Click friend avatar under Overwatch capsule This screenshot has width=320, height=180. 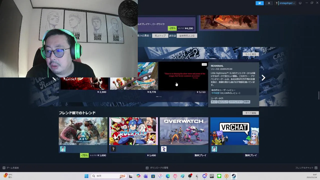pos(164,149)
